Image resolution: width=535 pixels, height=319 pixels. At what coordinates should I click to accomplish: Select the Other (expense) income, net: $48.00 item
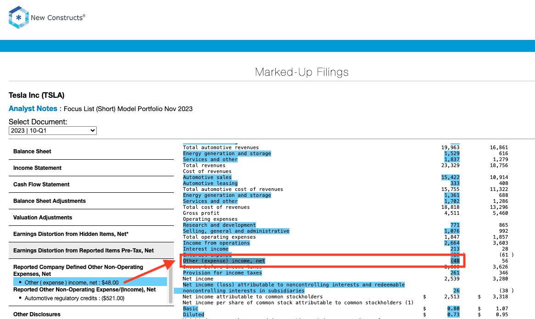pyautogui.click(x=90, y=282)
